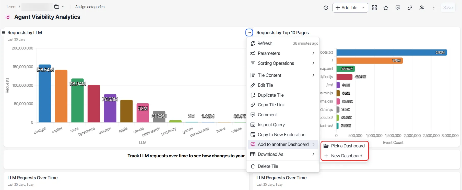Click the Inspect Query icon
The height and width of the screenshot is (190, 462).
pos(253,125)
